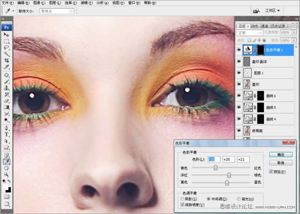Hide the 曲线 5 layer
This screenshot has width=300, height=214.
pos(239,107)
